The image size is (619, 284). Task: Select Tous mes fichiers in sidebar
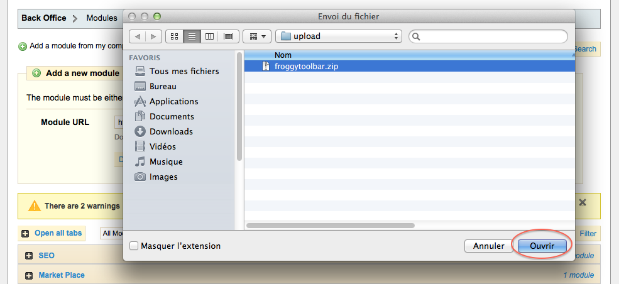tap(184, 71)
